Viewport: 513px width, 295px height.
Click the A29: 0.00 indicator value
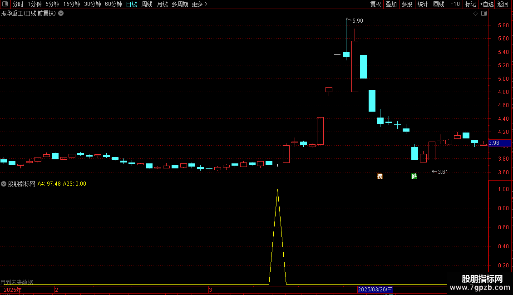pyautogui.click(x=74, y=184)
